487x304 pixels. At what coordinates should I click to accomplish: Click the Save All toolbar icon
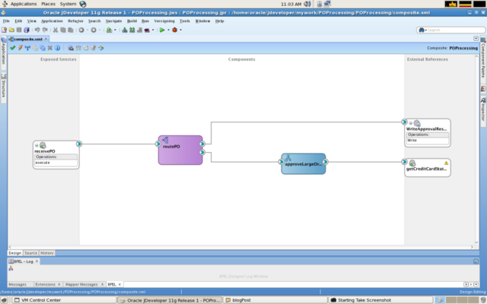[x=27, y=30]
